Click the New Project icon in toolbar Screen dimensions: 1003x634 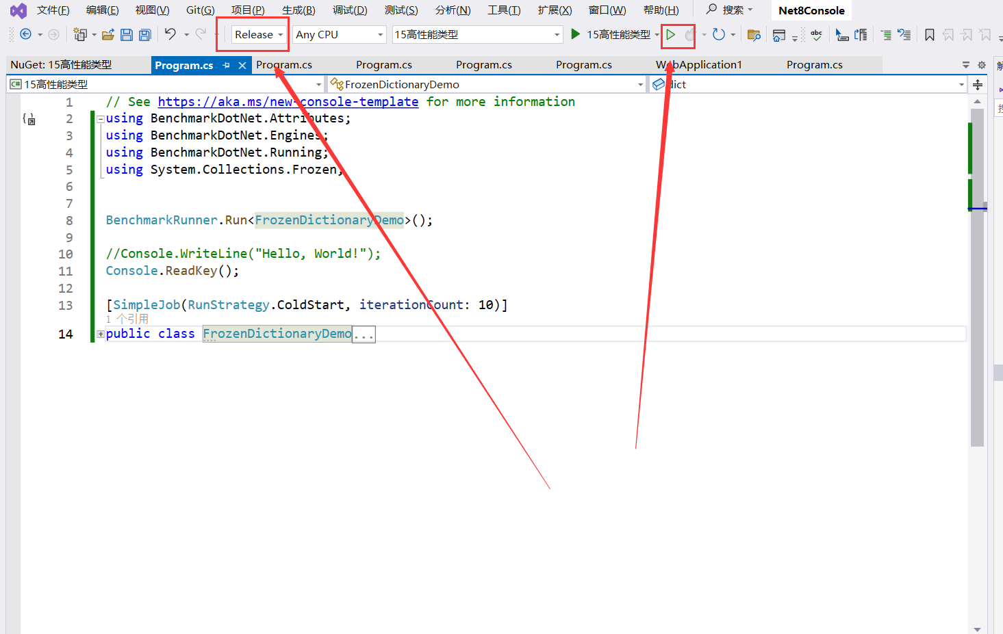coord(80,34)
